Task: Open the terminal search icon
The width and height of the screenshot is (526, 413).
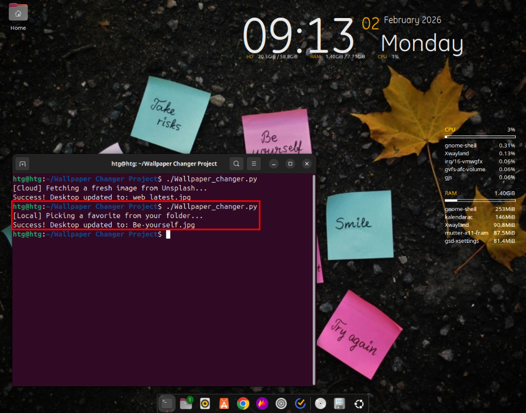Action: tap(236, 164)
